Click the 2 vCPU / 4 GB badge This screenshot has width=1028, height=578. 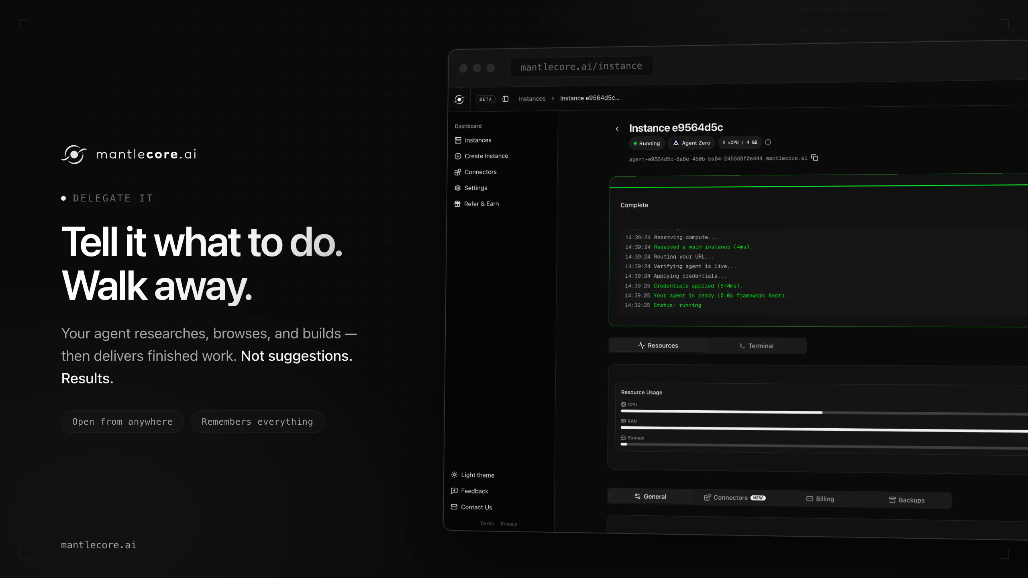740,142
